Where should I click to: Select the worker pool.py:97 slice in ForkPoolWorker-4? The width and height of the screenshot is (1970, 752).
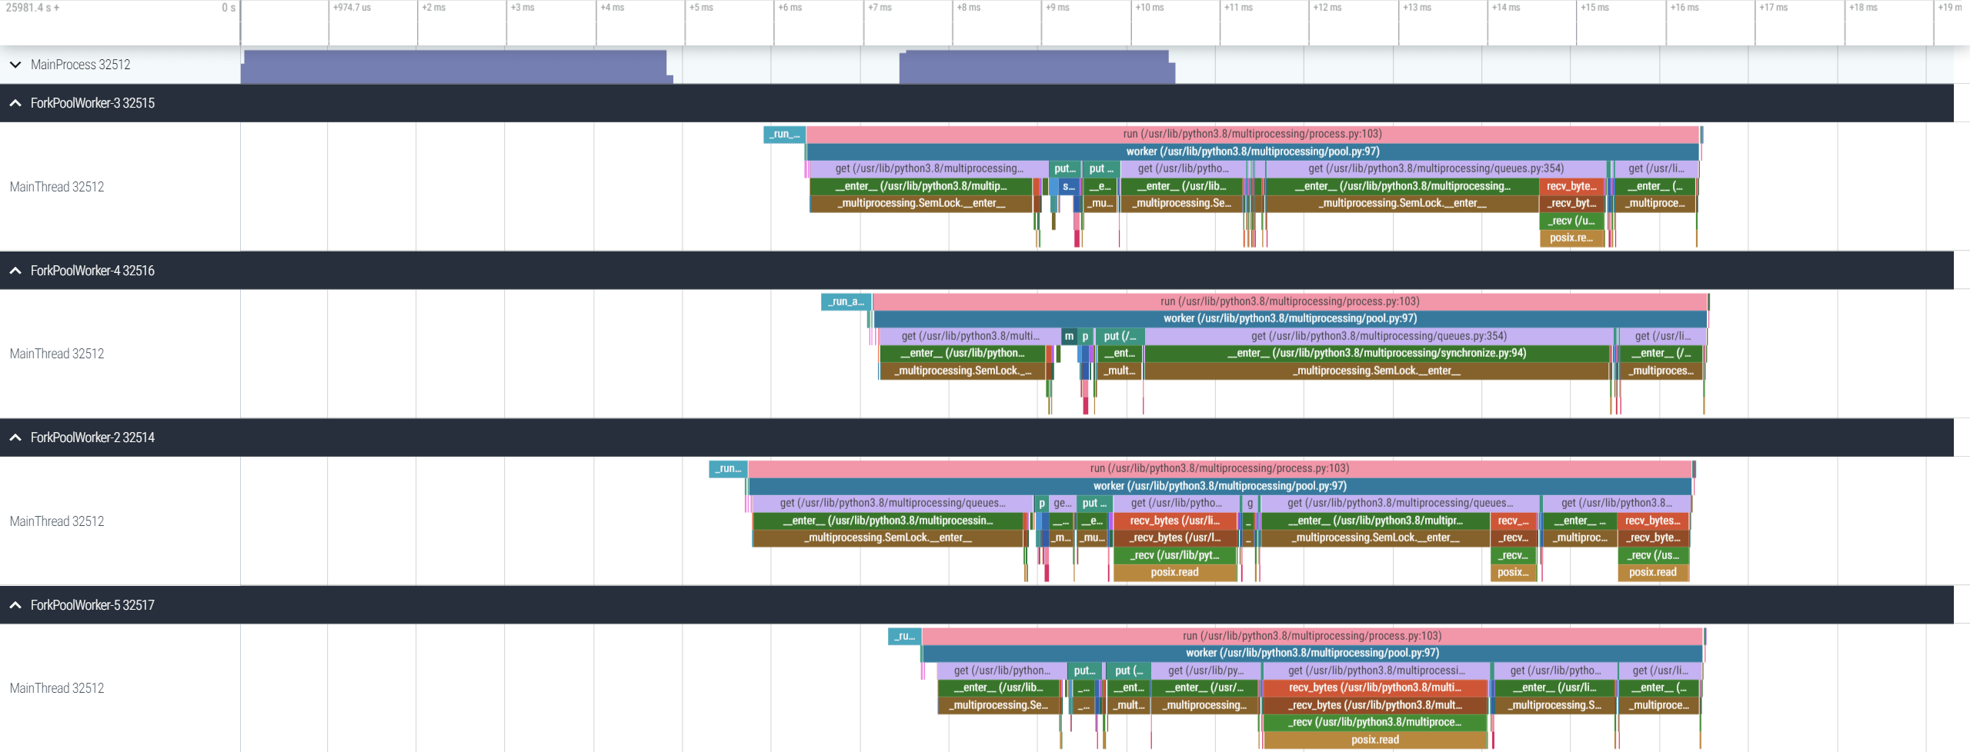1290,318
